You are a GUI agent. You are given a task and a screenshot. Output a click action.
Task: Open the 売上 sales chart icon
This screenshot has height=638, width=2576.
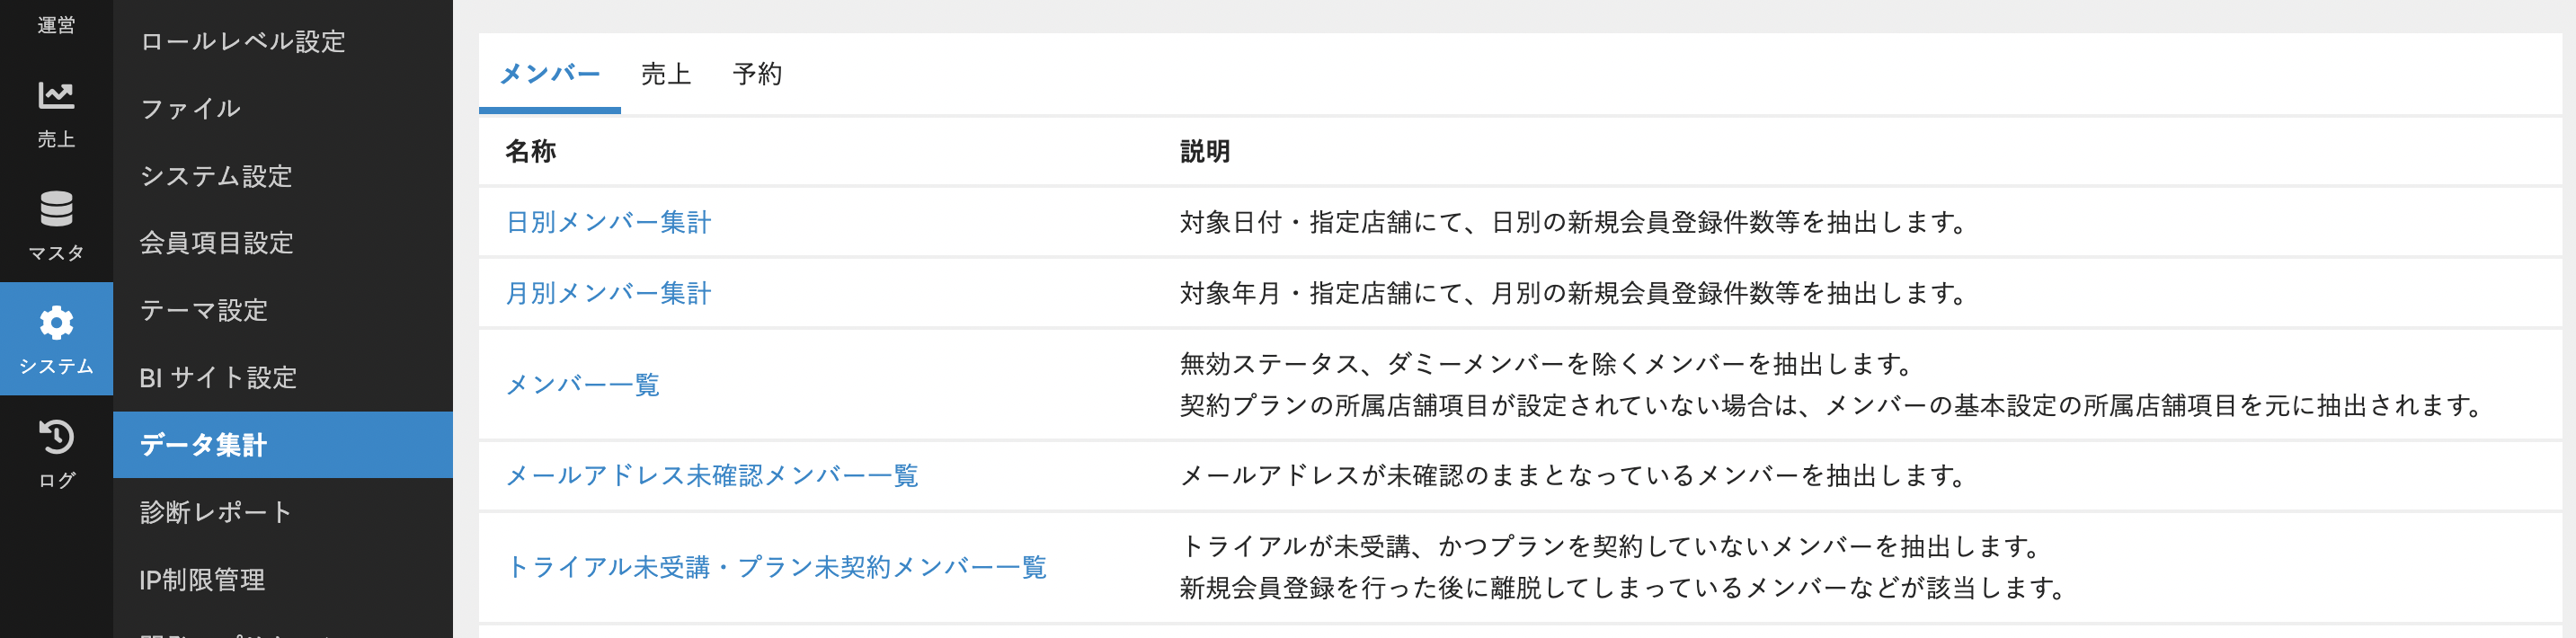pyautogui.click(x=56, y=97)
